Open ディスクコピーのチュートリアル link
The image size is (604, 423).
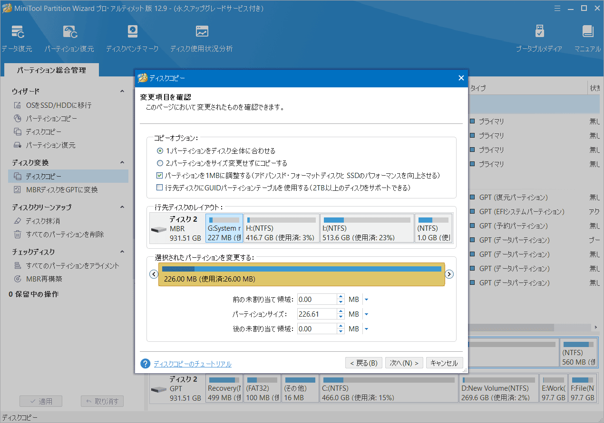[193, 364]
